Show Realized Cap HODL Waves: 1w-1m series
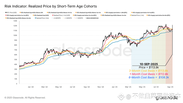The height and width of the screenshot is (103, 183). [88, 12]
